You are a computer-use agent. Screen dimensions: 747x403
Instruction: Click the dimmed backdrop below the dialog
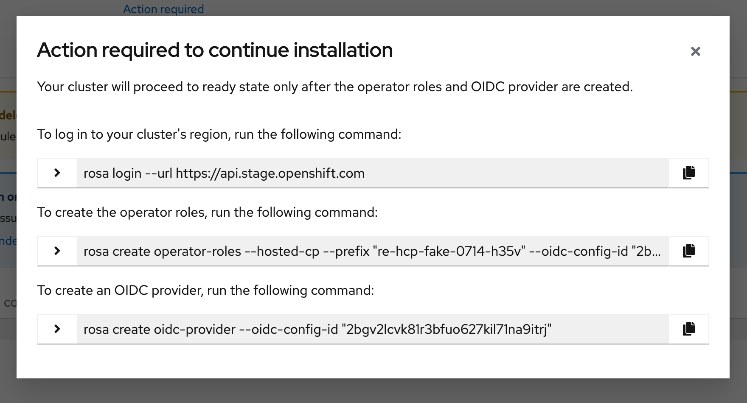coord(373,391)
